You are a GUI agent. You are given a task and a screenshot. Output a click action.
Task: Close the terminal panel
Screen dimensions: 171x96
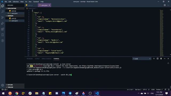click(168, 59)
